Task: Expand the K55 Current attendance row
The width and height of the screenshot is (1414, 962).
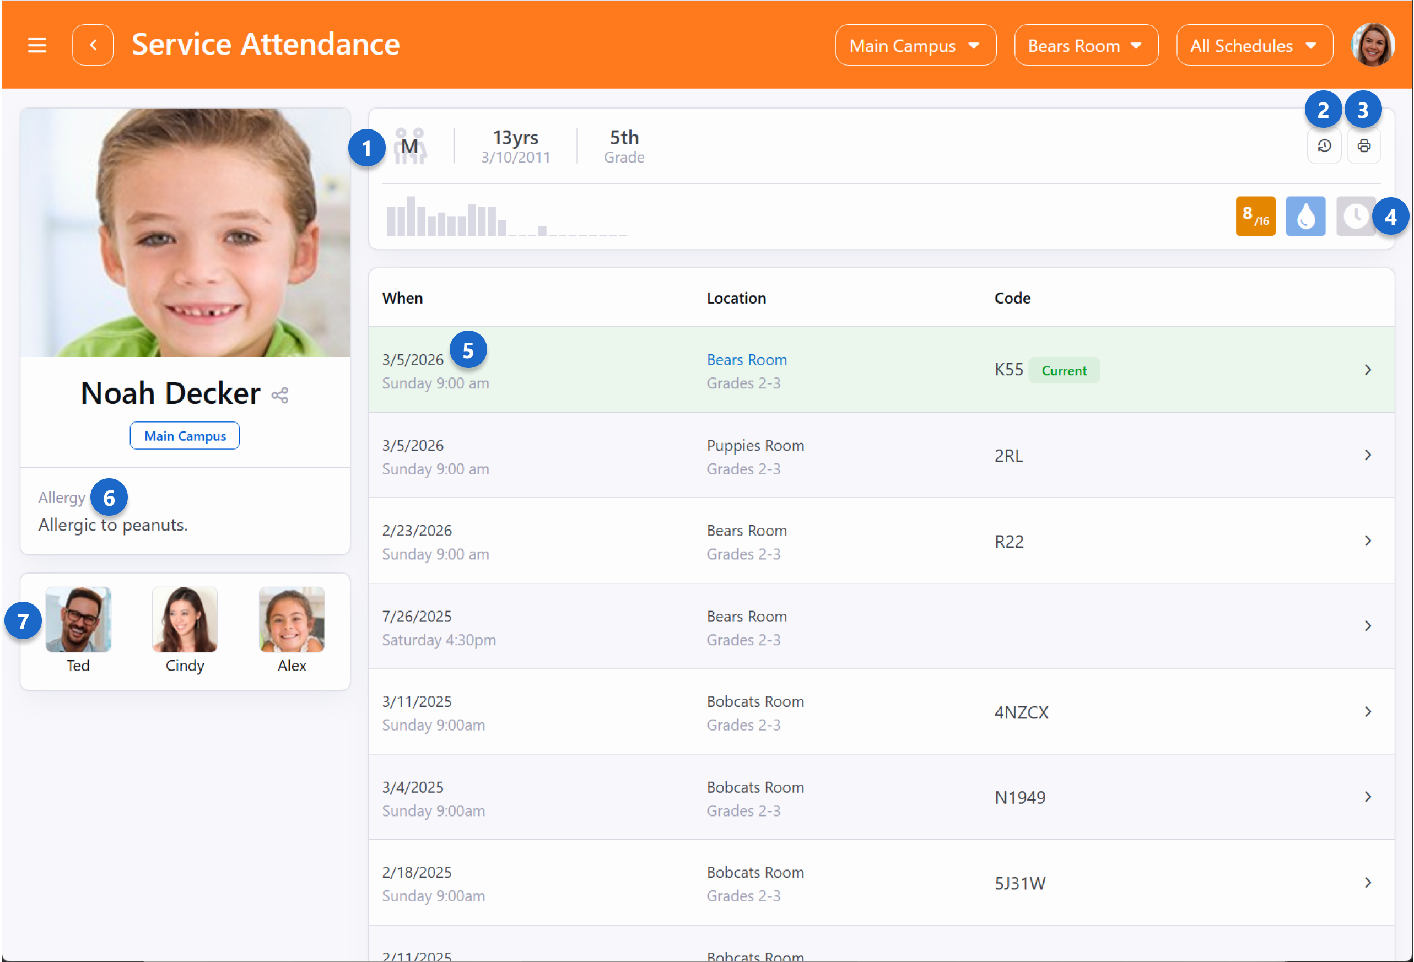Action: coord(1367,370)
